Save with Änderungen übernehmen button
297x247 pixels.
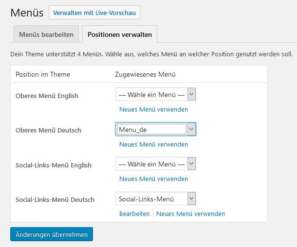[52, 234]
